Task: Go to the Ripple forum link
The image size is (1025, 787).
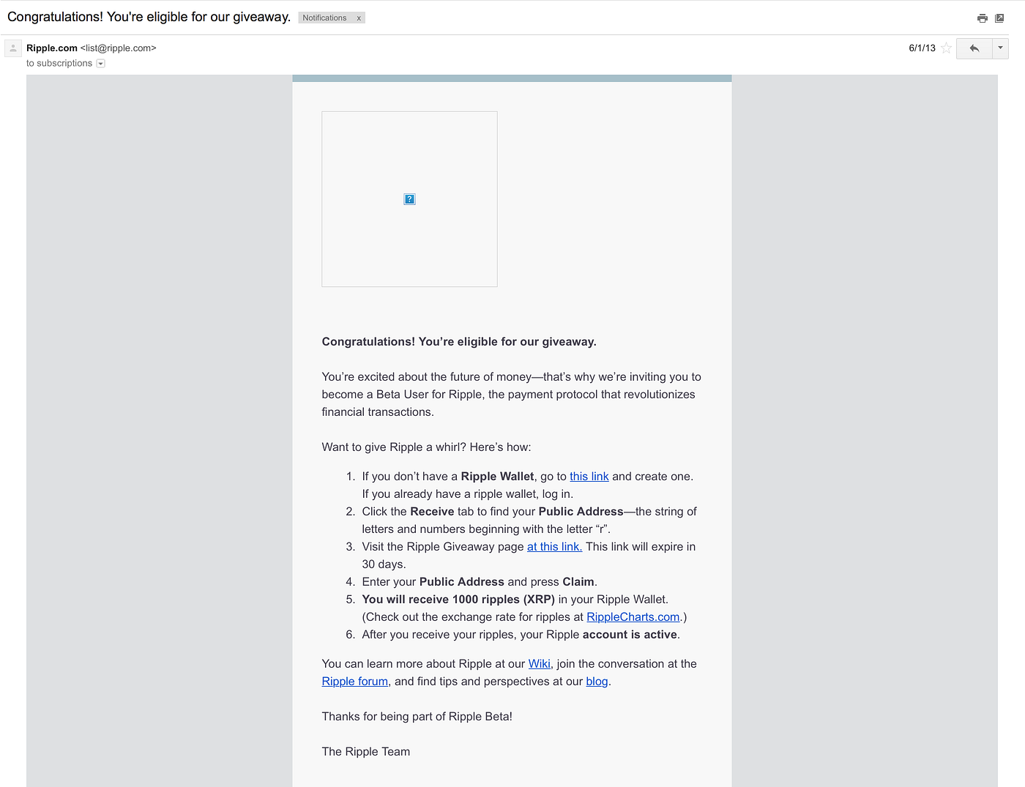Action: pos(355,682)
